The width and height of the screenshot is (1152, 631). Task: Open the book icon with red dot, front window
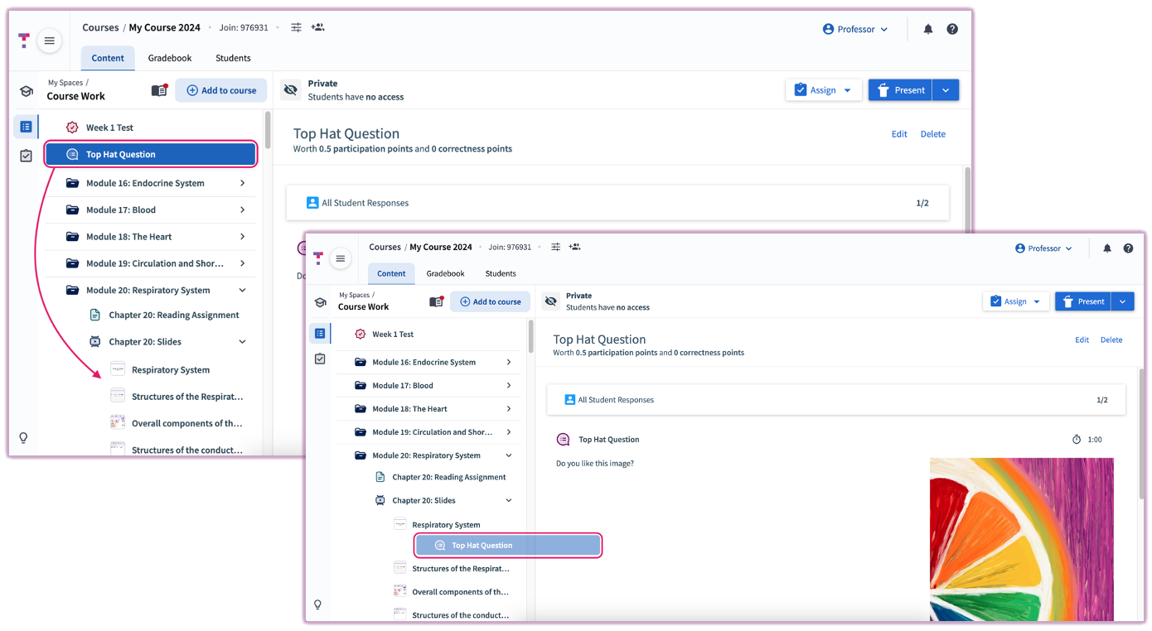[x=437, y=301]
